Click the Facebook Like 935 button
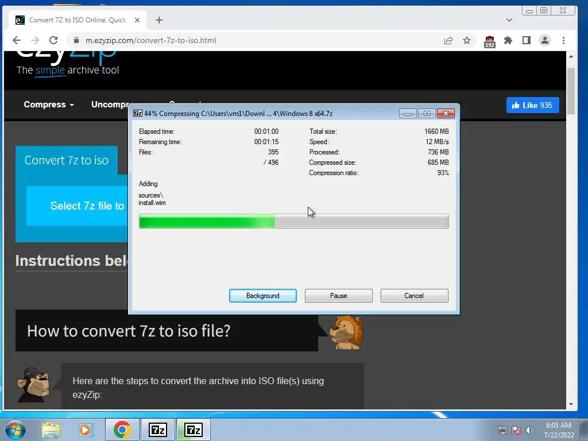Screen dimensions: 588x441 coord(532,105)
